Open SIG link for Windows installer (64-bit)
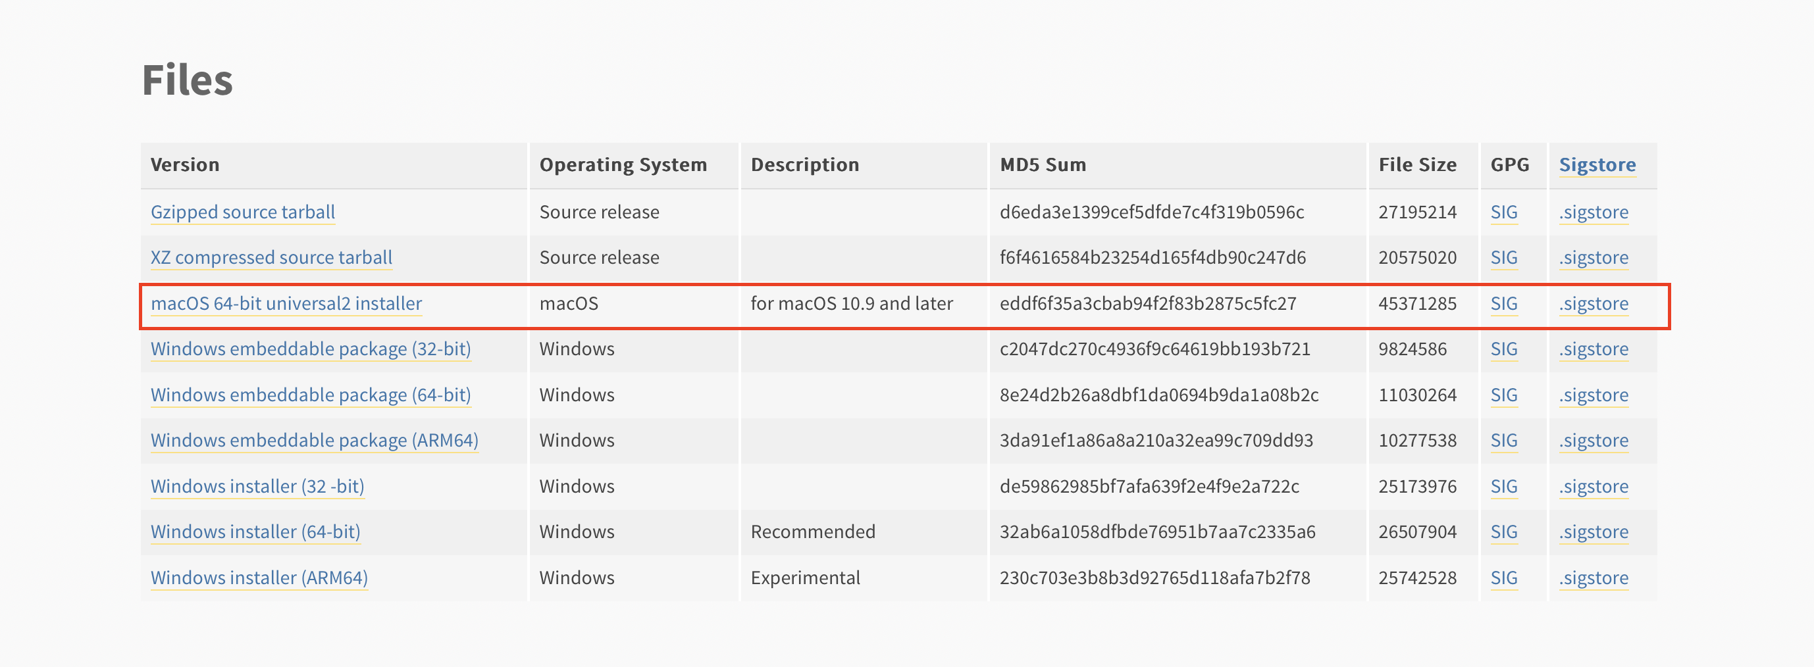This screenshot has width=1814, height=667. (x=1504, y=532)
